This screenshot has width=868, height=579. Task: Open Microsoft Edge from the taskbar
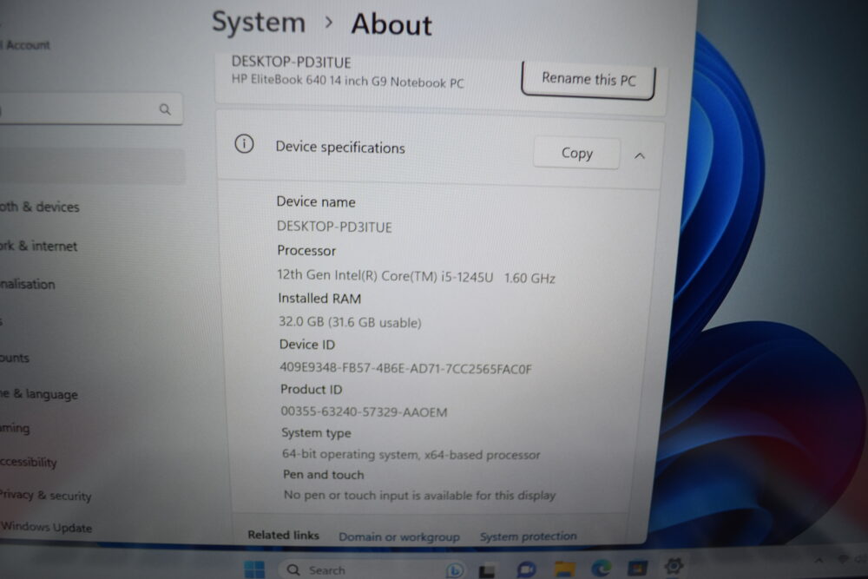click(602, 568)
